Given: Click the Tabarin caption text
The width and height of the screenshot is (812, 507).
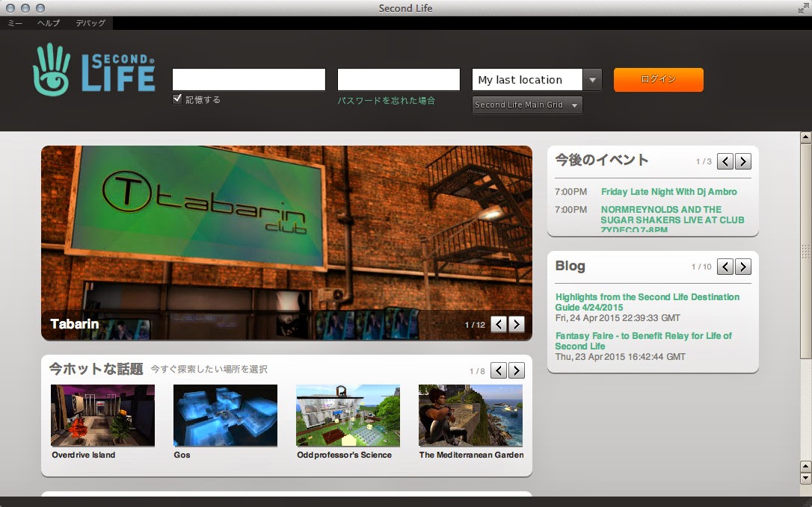Looking at the screenshot, I should pyautogui.click(x=75, y=324).
